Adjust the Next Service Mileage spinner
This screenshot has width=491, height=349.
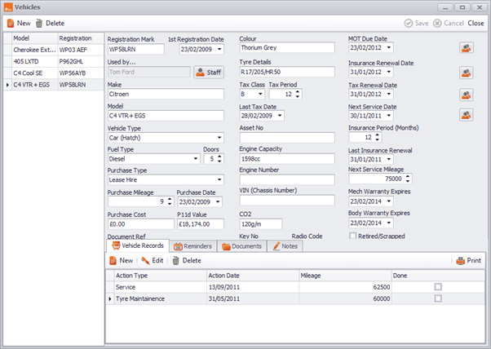pos(408,179)
